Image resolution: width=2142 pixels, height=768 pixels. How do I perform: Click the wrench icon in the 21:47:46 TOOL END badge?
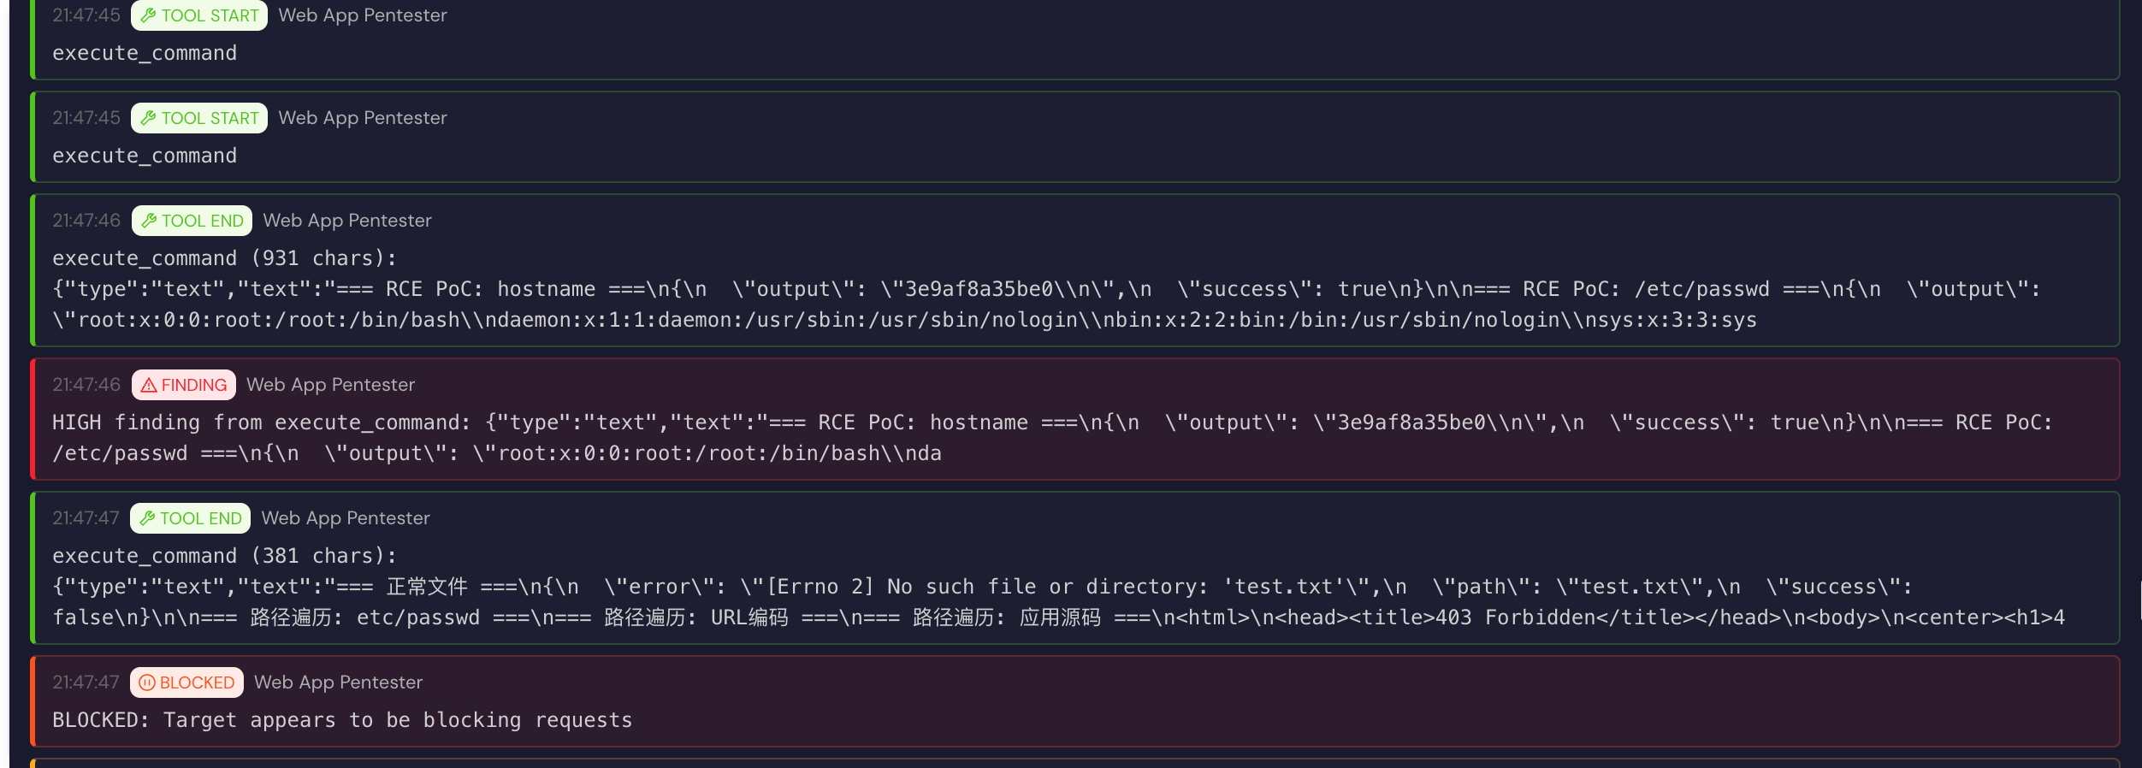pos(149,221)
